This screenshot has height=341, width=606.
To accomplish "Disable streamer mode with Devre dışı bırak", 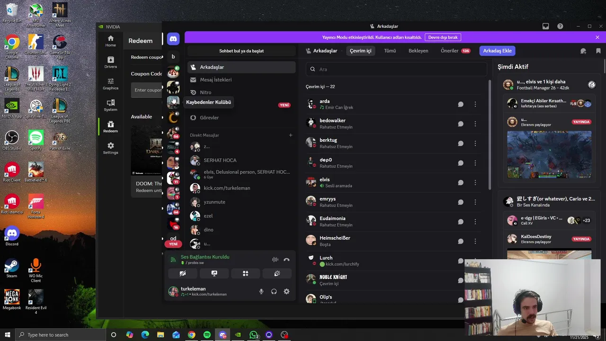I will pos(443,37).
